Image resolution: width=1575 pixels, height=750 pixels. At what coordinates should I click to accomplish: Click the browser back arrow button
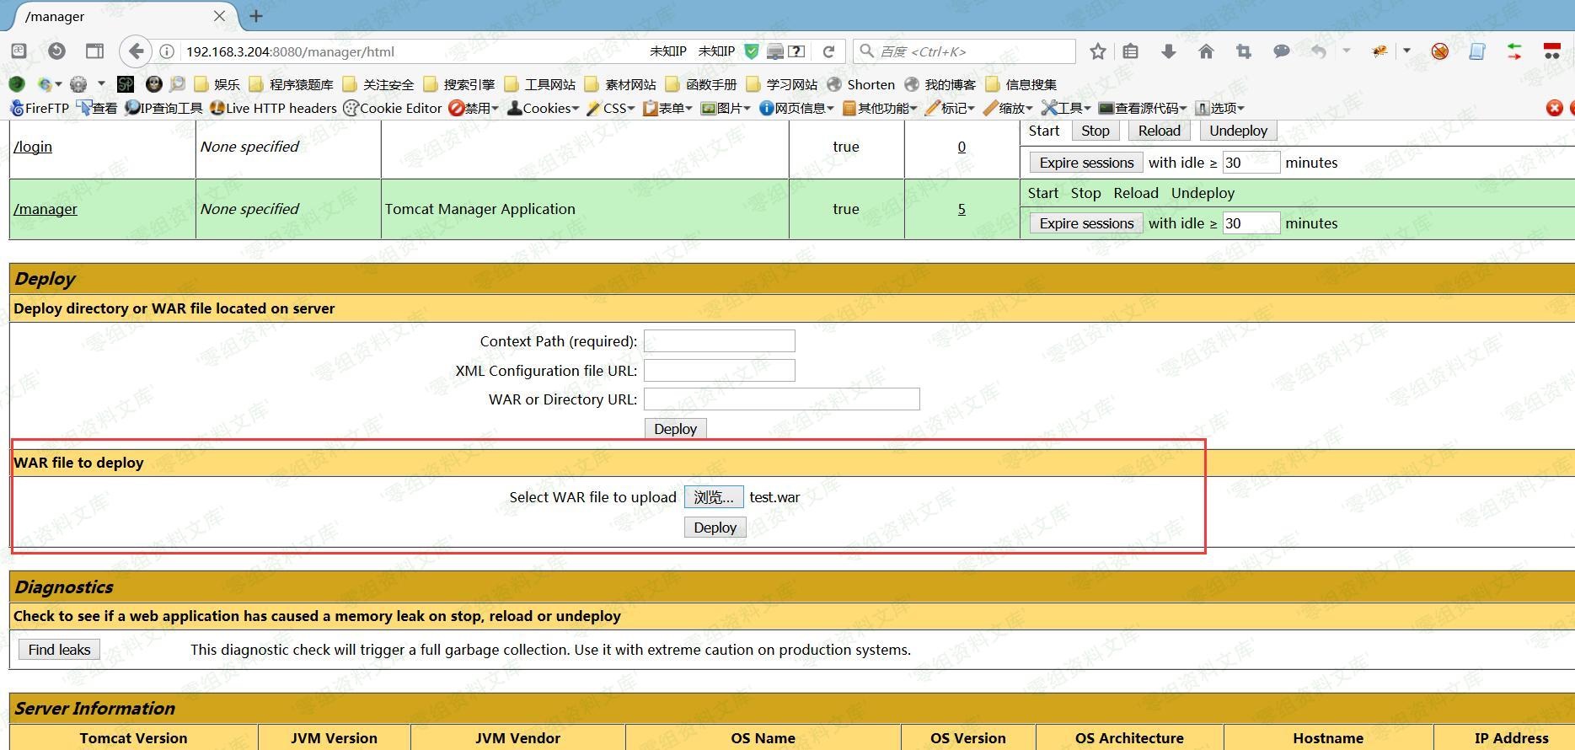[136, 51]
